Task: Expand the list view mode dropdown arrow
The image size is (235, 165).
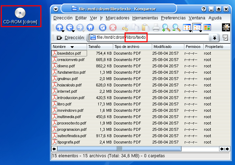Action: point(201,31)
